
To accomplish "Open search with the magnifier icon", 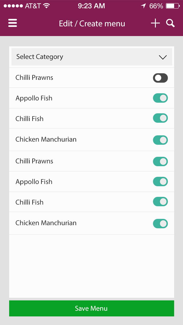I will click(x=170, y=23).
